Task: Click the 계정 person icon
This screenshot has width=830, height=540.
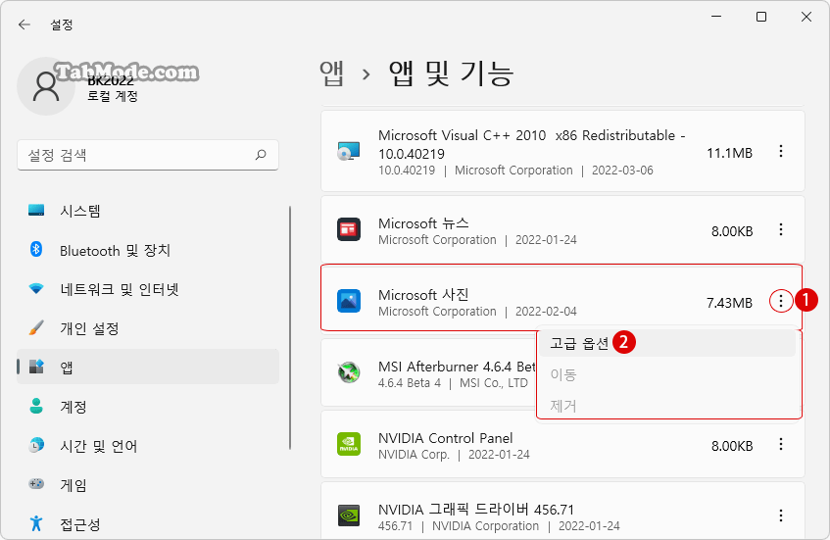Action: click(x=36, y=406)
